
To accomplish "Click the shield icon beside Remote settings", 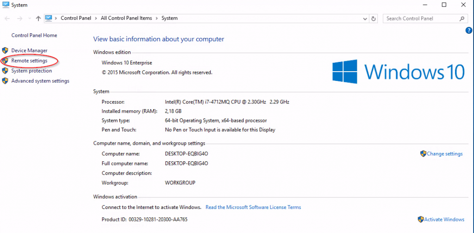I will click(x=5, y=61).
